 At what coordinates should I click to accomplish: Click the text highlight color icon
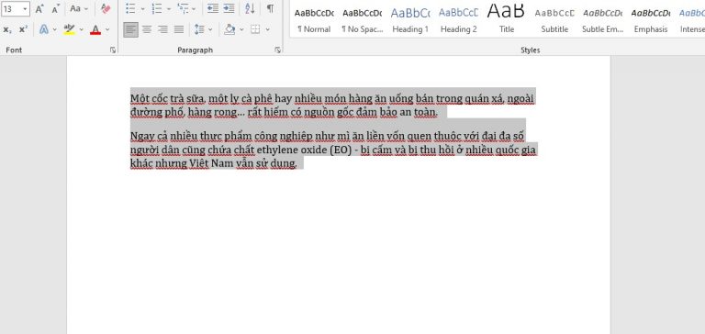69,29
